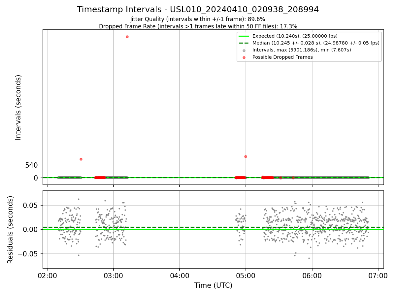Click the plot title 'Timestamp Intervals - USL010_20240410_020938_208994'
The width and height of the screenshot is (396, 297).
tap(198, 10)
